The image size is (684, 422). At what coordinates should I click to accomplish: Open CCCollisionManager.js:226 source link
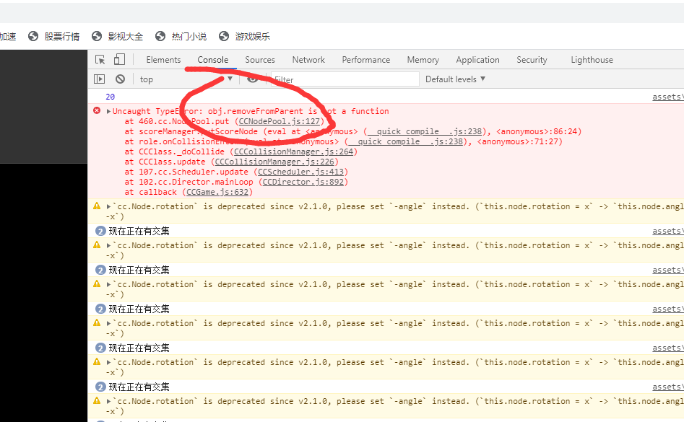(274, 162)
